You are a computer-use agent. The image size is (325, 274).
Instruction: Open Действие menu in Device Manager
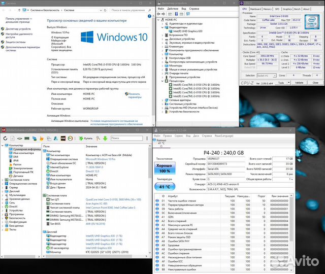coord(173,9)
